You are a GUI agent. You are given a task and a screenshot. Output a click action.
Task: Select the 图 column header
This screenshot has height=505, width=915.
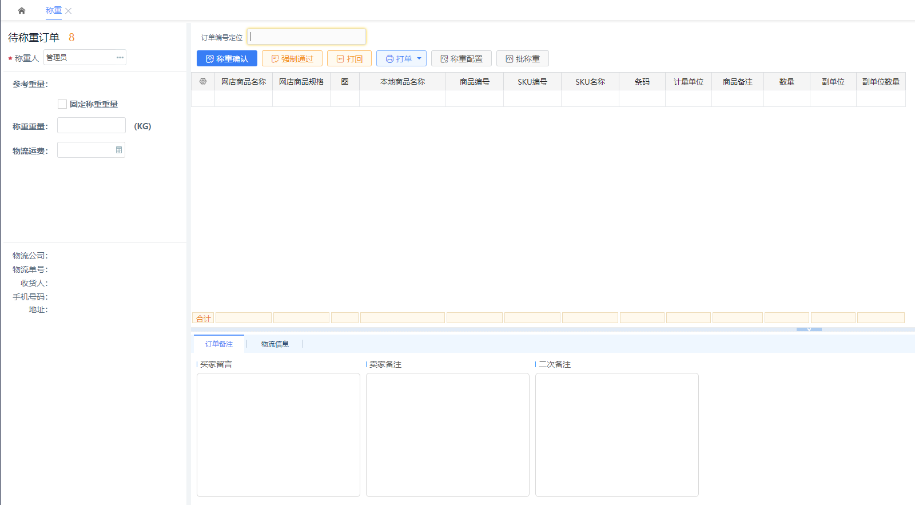(345, 82)
